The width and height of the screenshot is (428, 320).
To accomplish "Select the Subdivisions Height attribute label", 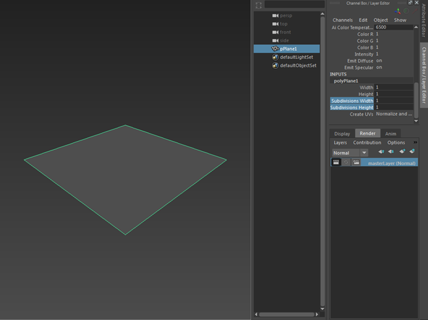I will click(x=352, y=108).
